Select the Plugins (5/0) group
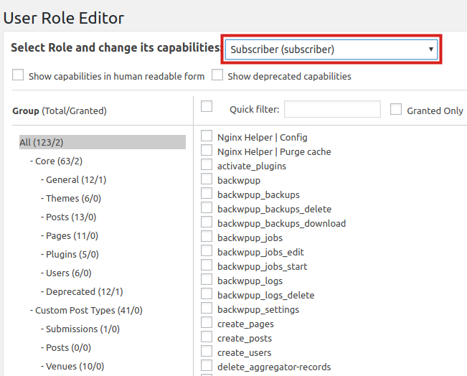The height and width of the screenshot is (376, 467). (x=72, y=255)
